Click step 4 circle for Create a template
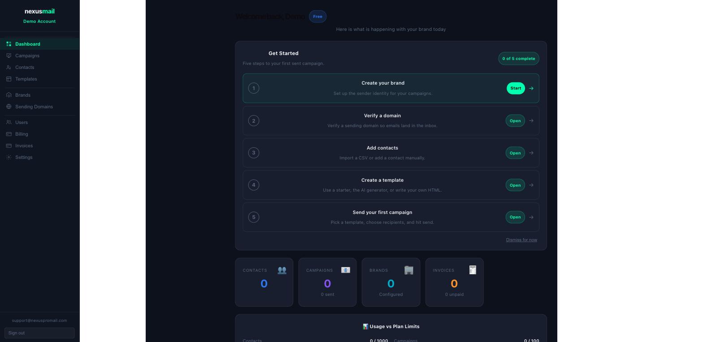Screen dimensions: 703x342 pos(254,185)
